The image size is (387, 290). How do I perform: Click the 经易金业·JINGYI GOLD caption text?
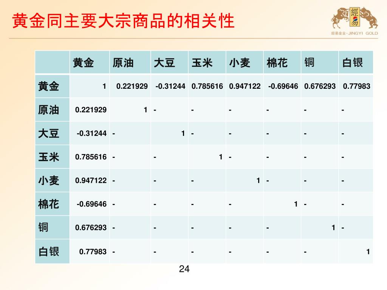[354, 33]
